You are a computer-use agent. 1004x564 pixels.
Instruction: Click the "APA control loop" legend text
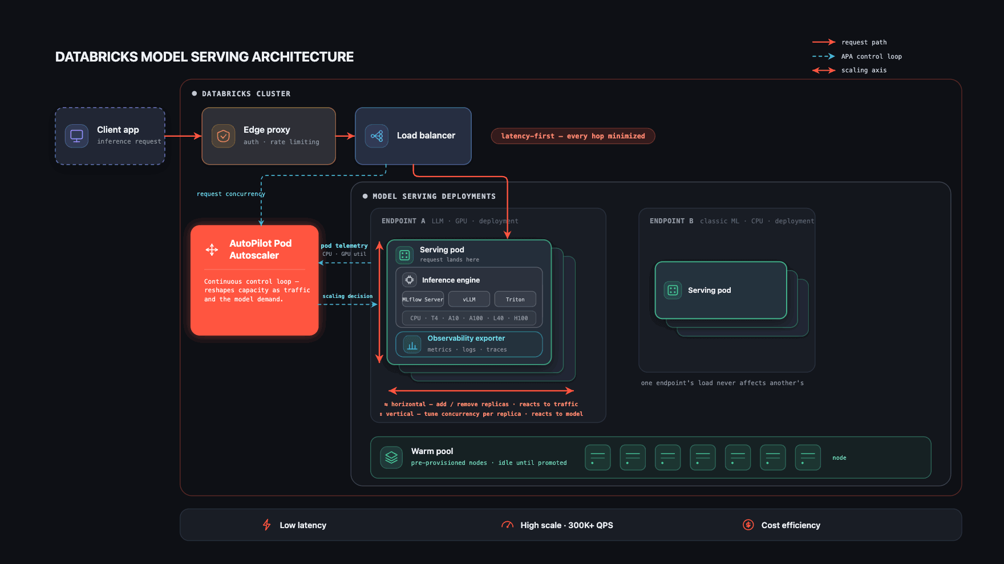click(x=872, y=56)
